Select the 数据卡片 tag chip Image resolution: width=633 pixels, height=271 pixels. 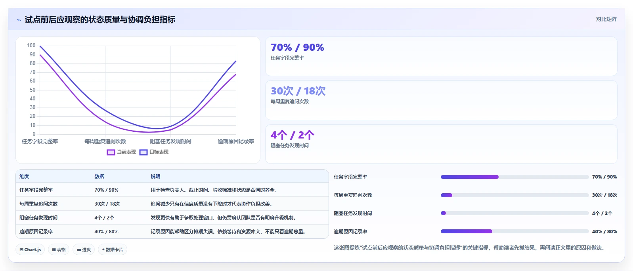pyautogui.click(x=113, y=250)
